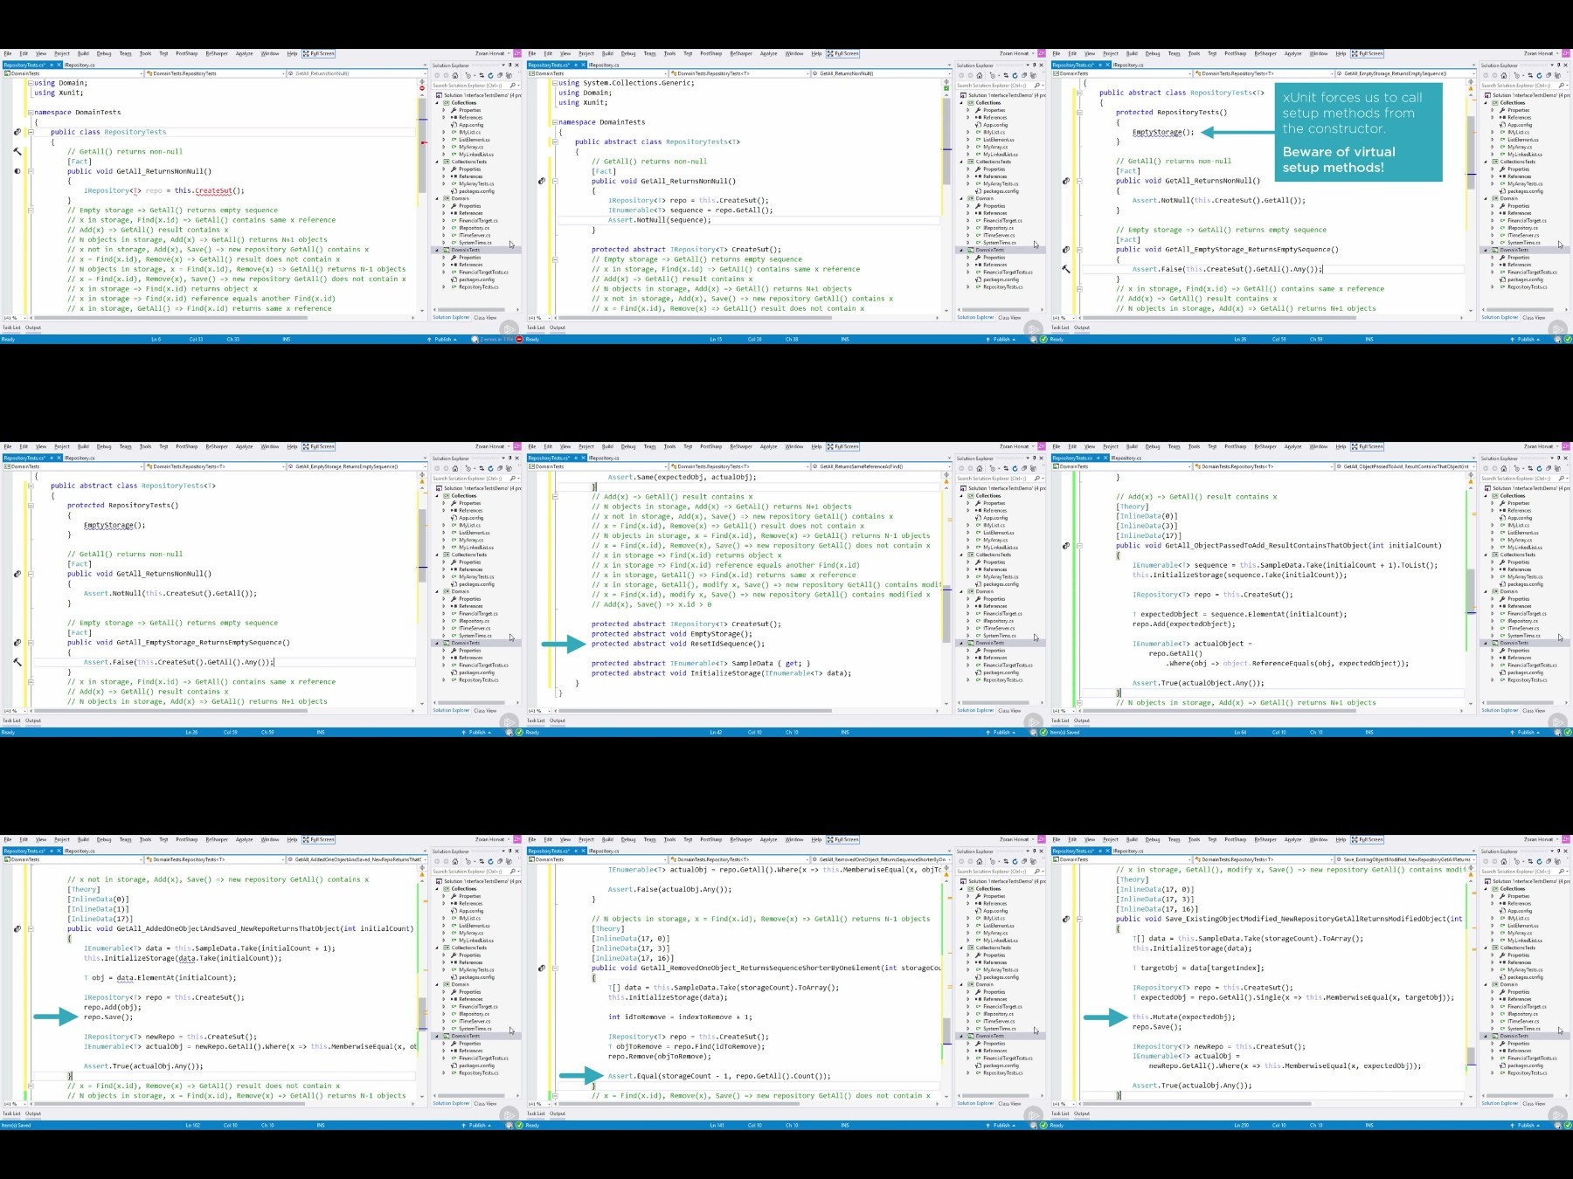Viewport: 1573px width, 1179px height.
Task: Click half-circle gutter marker next to IRepository<T> repo method
Action: pyautogui.click(x=17, y=171)
